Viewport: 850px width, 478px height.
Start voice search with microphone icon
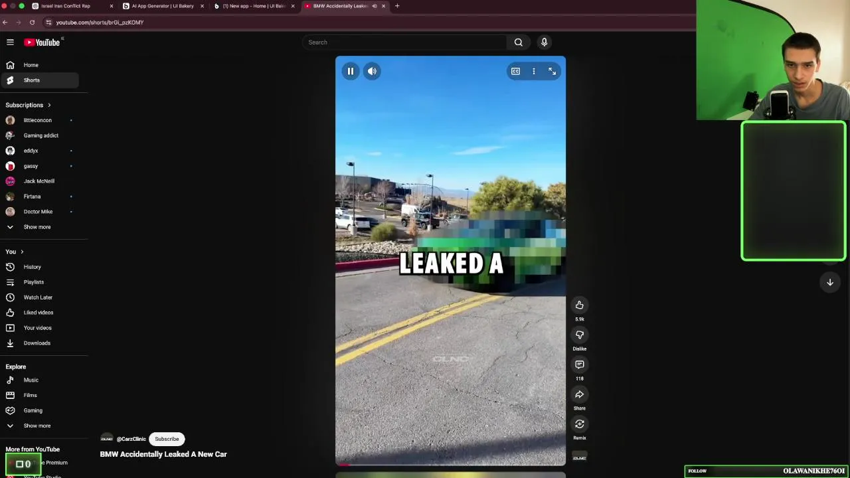pyautogui.click(x=544, y=42)
